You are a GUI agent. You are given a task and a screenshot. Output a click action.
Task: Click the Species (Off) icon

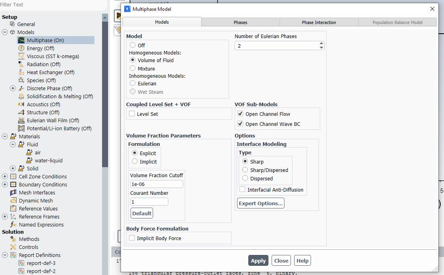point(21,80)
